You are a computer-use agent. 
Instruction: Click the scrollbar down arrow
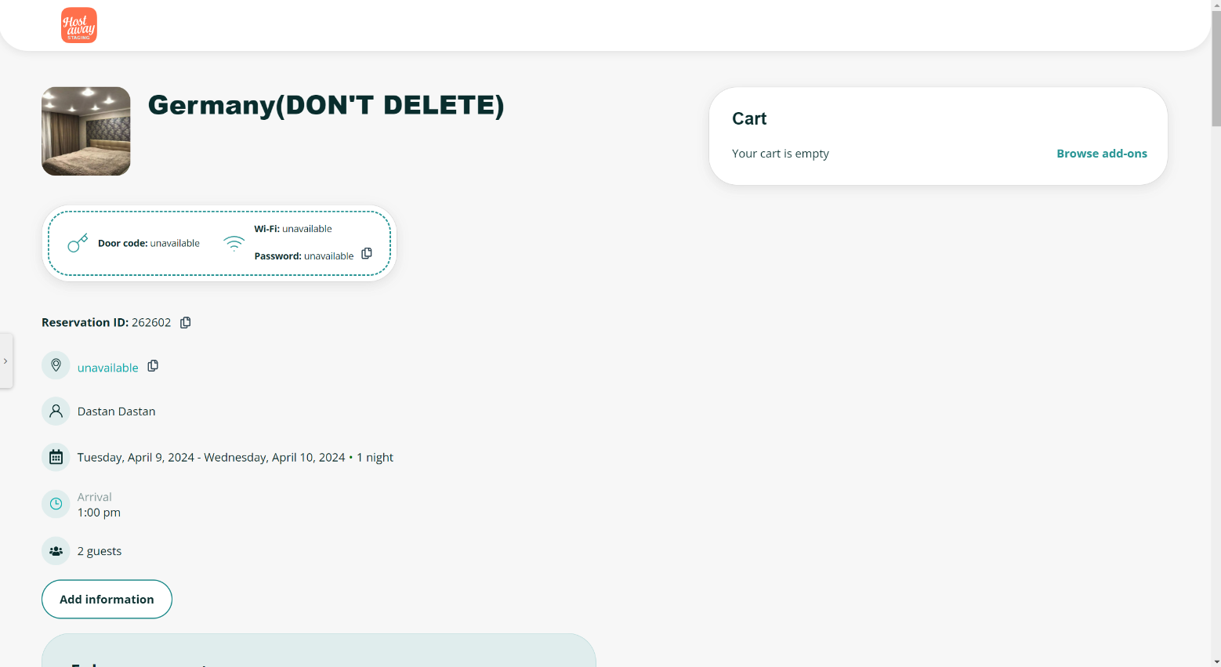1216,661
